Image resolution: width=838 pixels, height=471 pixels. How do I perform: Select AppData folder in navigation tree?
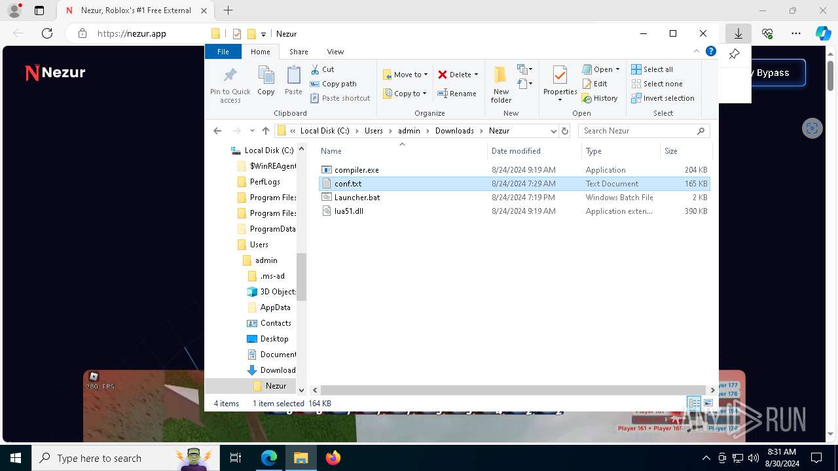point(275,307)
